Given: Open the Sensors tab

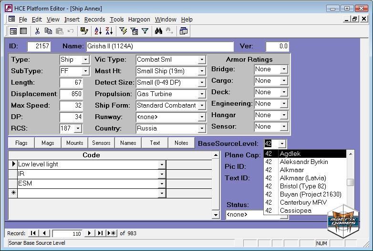Looking at the screenshot, I should [x=101, y=142].
